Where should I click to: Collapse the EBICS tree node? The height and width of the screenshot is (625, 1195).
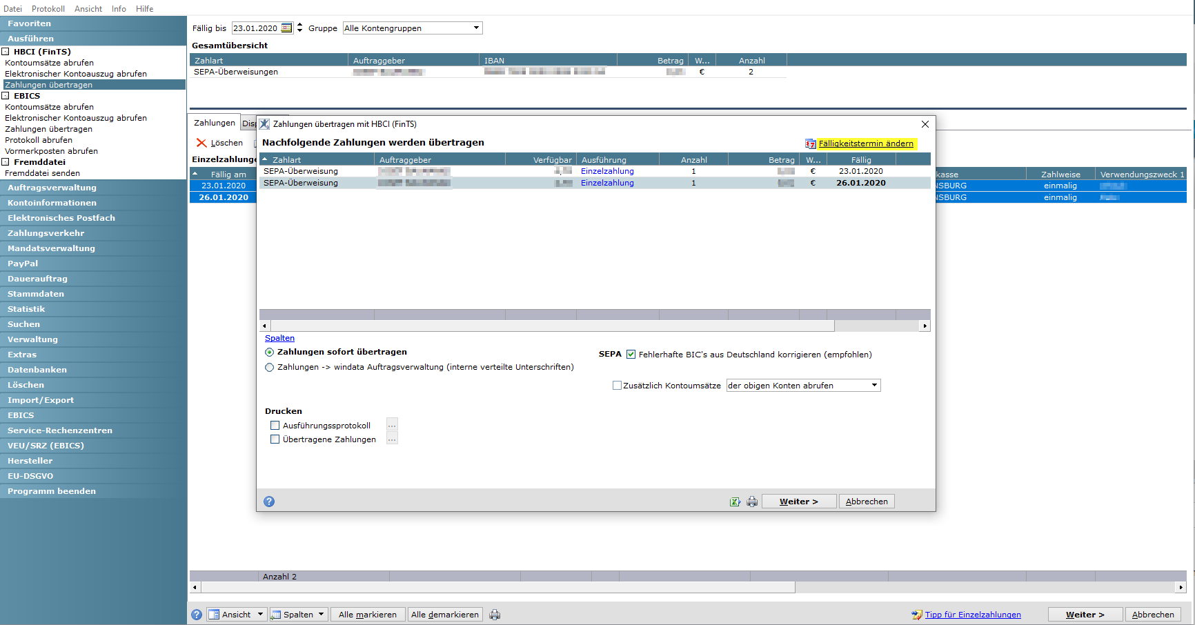[x=6, y=96]
